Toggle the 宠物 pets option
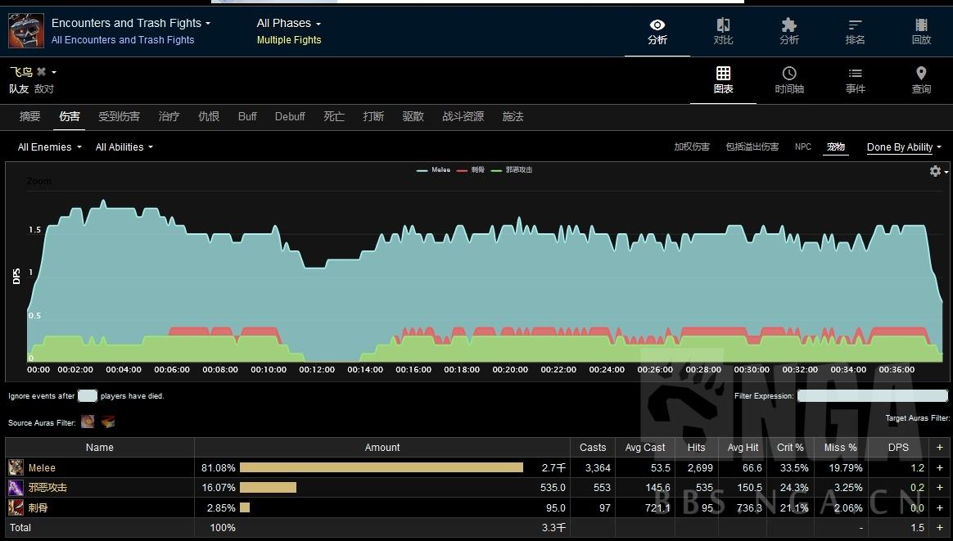This screenshot has width=953, height=541. pyautogui.click(x=836, y=147)
